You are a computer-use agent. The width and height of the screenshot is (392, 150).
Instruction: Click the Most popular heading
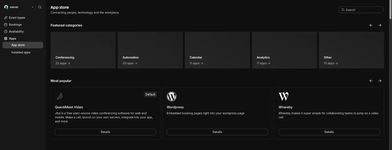tap(61, 81)
